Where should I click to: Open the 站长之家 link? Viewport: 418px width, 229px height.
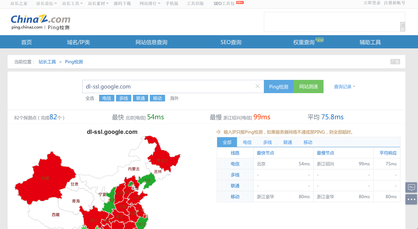[x=19, y=3]
